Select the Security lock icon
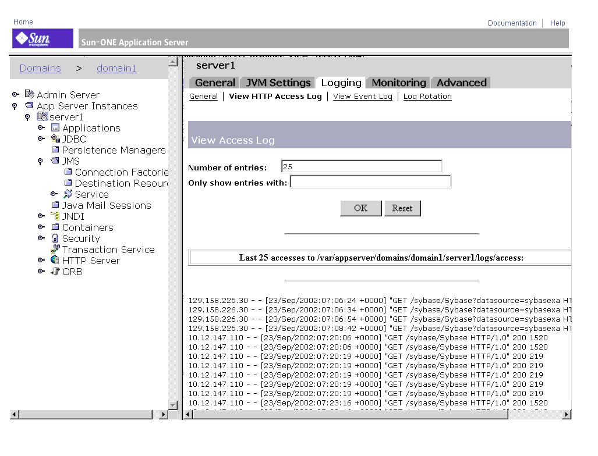The image size is (598, 456). 55,238
